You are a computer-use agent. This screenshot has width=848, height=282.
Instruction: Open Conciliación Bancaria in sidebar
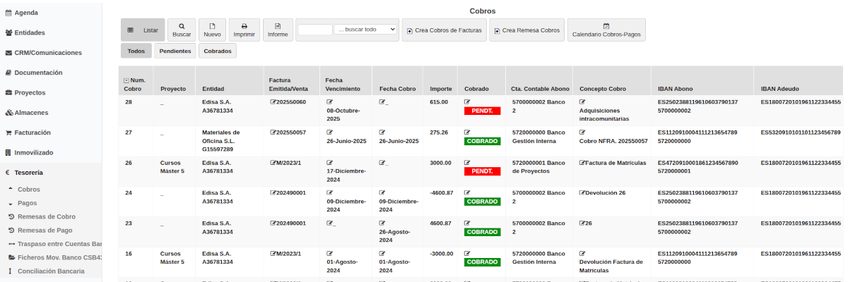coord(51,271)
